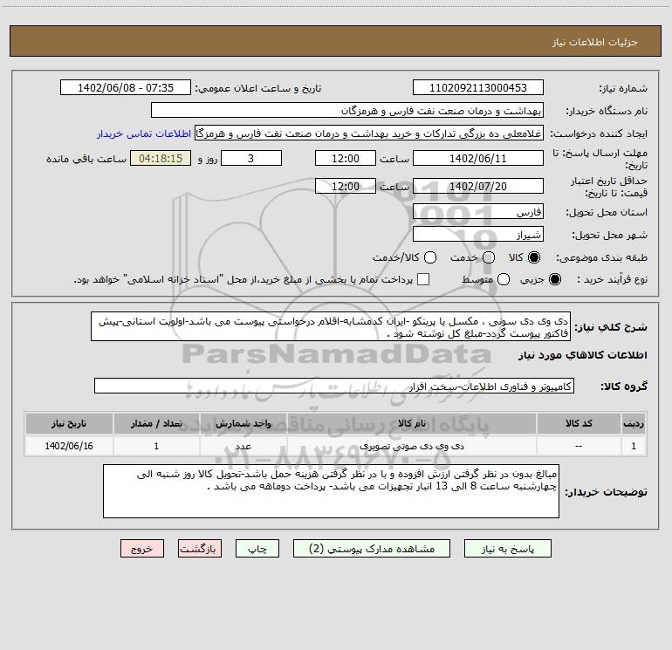The width and height of the screenshot is (672, 650).
Task: Select the کالا/خدمت radio button
Action: coord(430,257)
